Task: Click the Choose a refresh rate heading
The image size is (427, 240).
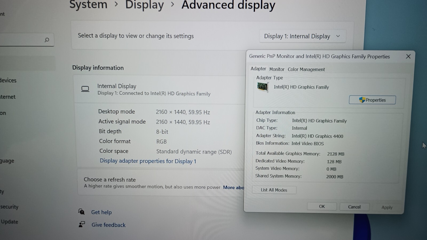Action: pos(110,179)
